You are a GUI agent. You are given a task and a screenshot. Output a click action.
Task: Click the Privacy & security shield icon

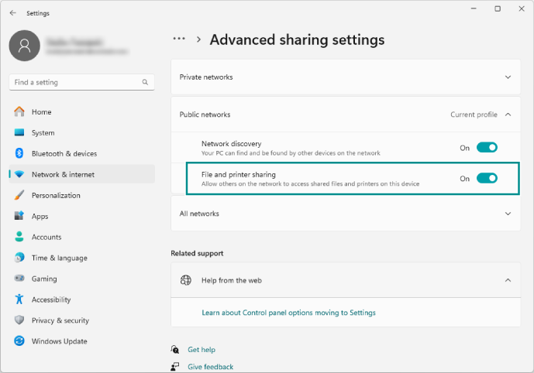19,320
